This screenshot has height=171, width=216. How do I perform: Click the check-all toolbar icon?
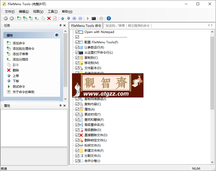[x=55, y=18]
